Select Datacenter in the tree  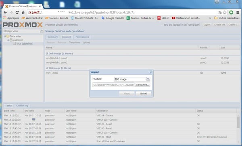click(x=15, y=36)
